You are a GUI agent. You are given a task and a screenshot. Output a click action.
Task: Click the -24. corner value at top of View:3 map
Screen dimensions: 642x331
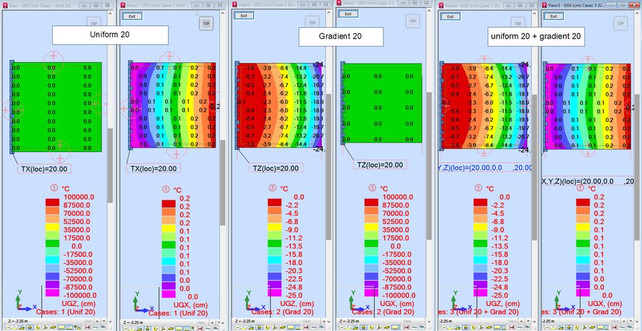pyautogui.click(x=319, y=64)
